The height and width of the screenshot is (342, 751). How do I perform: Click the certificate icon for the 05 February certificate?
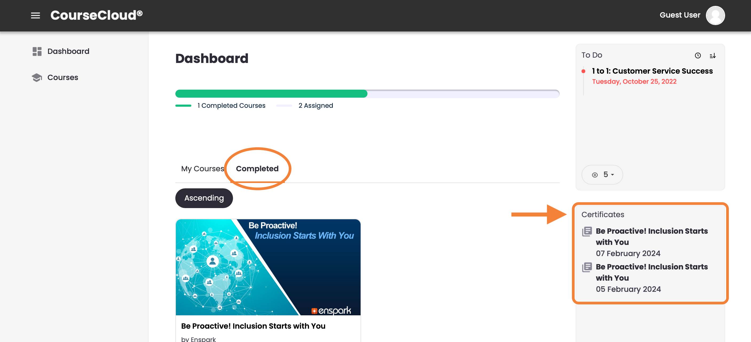point(586,267)
